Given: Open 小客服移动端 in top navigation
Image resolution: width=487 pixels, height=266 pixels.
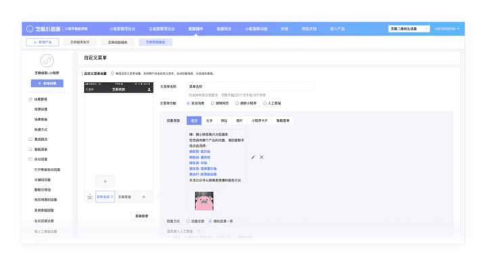Looking at the screenshot, I should pyautogui.click(x=256, y=29).
